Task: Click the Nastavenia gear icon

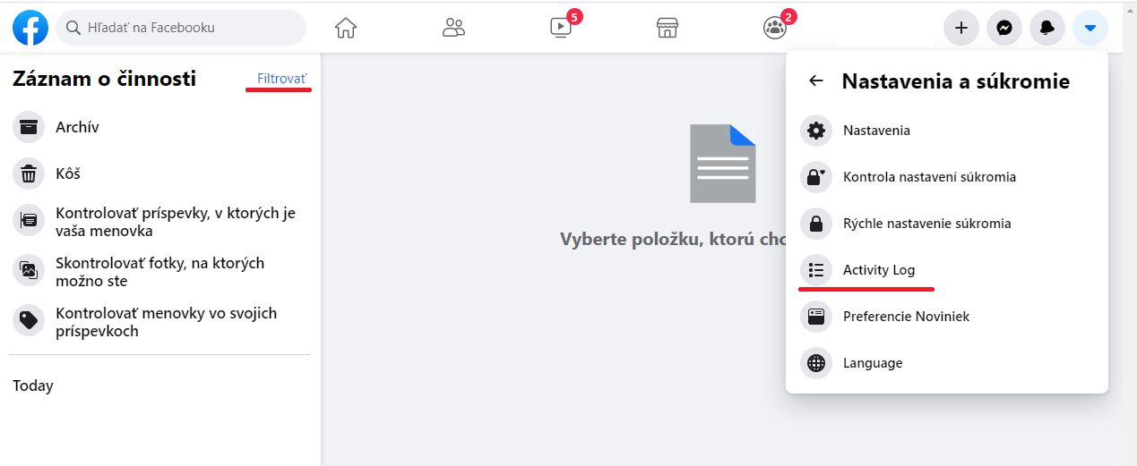Action: pyautogui.click(x=816, y=131)
